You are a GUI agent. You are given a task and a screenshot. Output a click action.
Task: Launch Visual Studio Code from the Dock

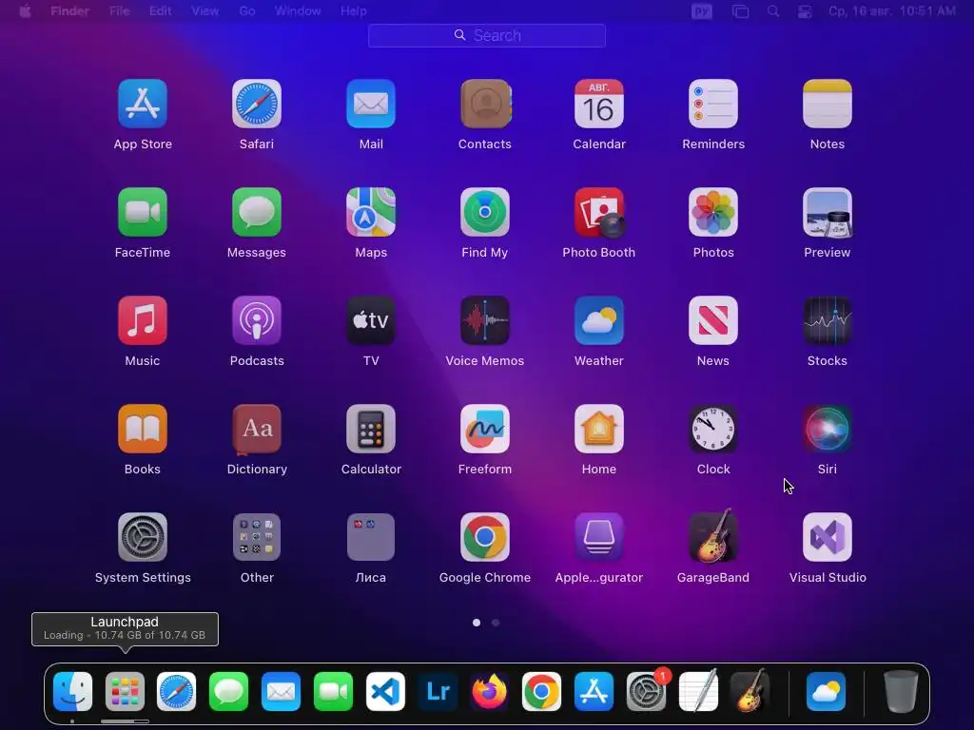click(x=385, y=692)
